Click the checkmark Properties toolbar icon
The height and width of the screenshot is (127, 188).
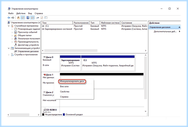[42, 18]
